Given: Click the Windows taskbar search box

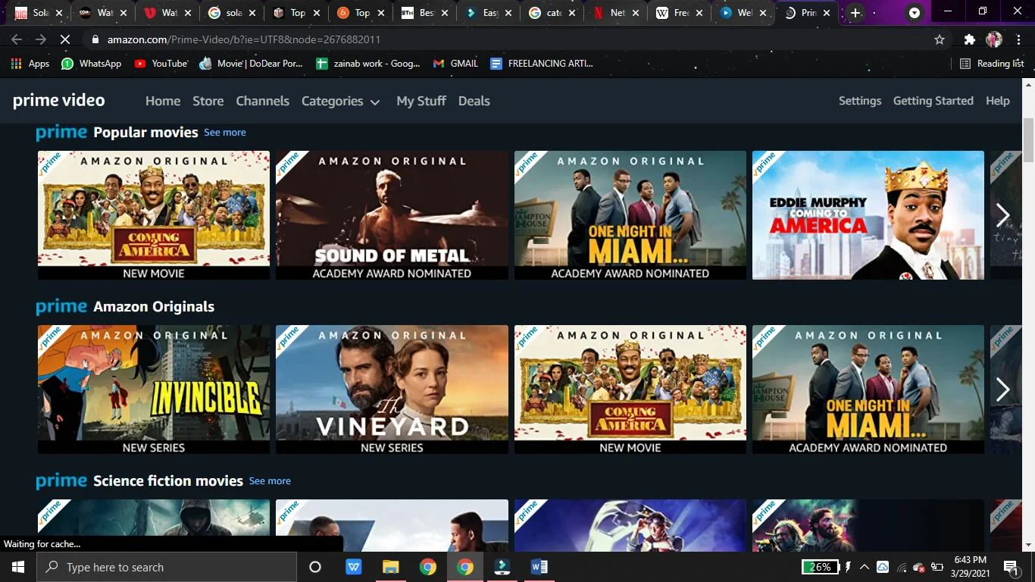Looking at the screenshot, I should click(x=167, y=567).
